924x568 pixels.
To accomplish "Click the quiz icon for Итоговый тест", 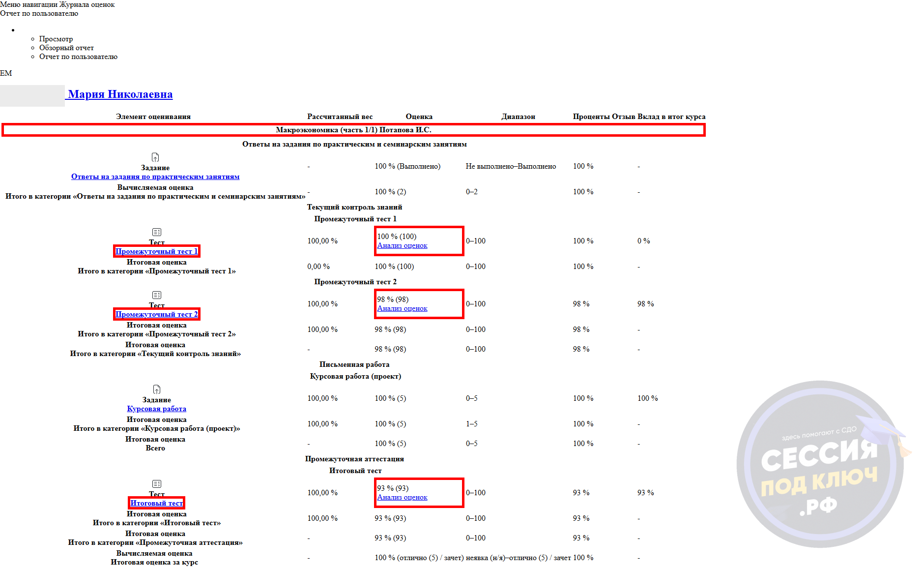I will point(157,484).
